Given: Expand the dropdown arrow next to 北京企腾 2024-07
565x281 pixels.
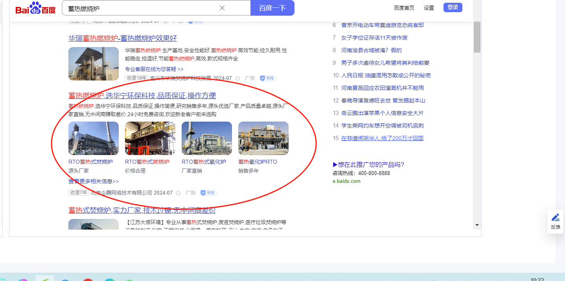Looking at the screenshot, I should coord(178,193).
